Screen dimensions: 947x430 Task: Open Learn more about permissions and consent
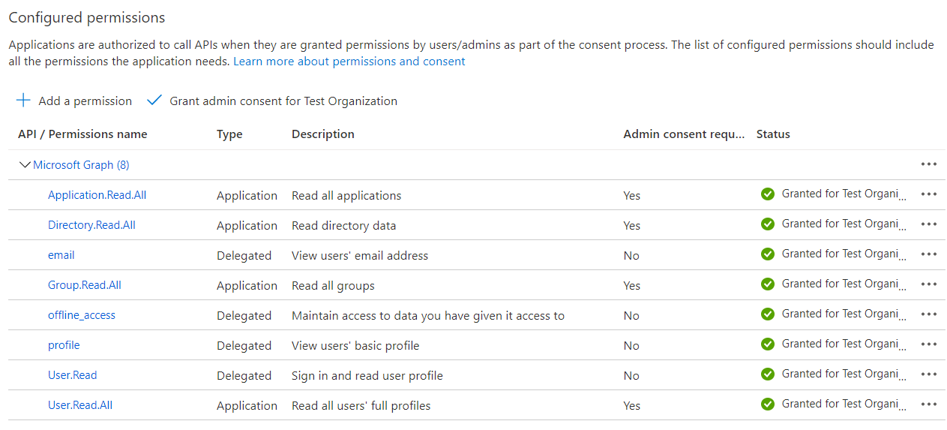[x=349, y=62]
